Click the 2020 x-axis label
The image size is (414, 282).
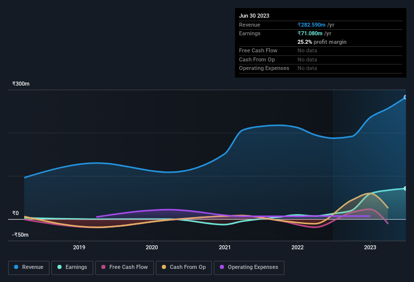point(152,247)
